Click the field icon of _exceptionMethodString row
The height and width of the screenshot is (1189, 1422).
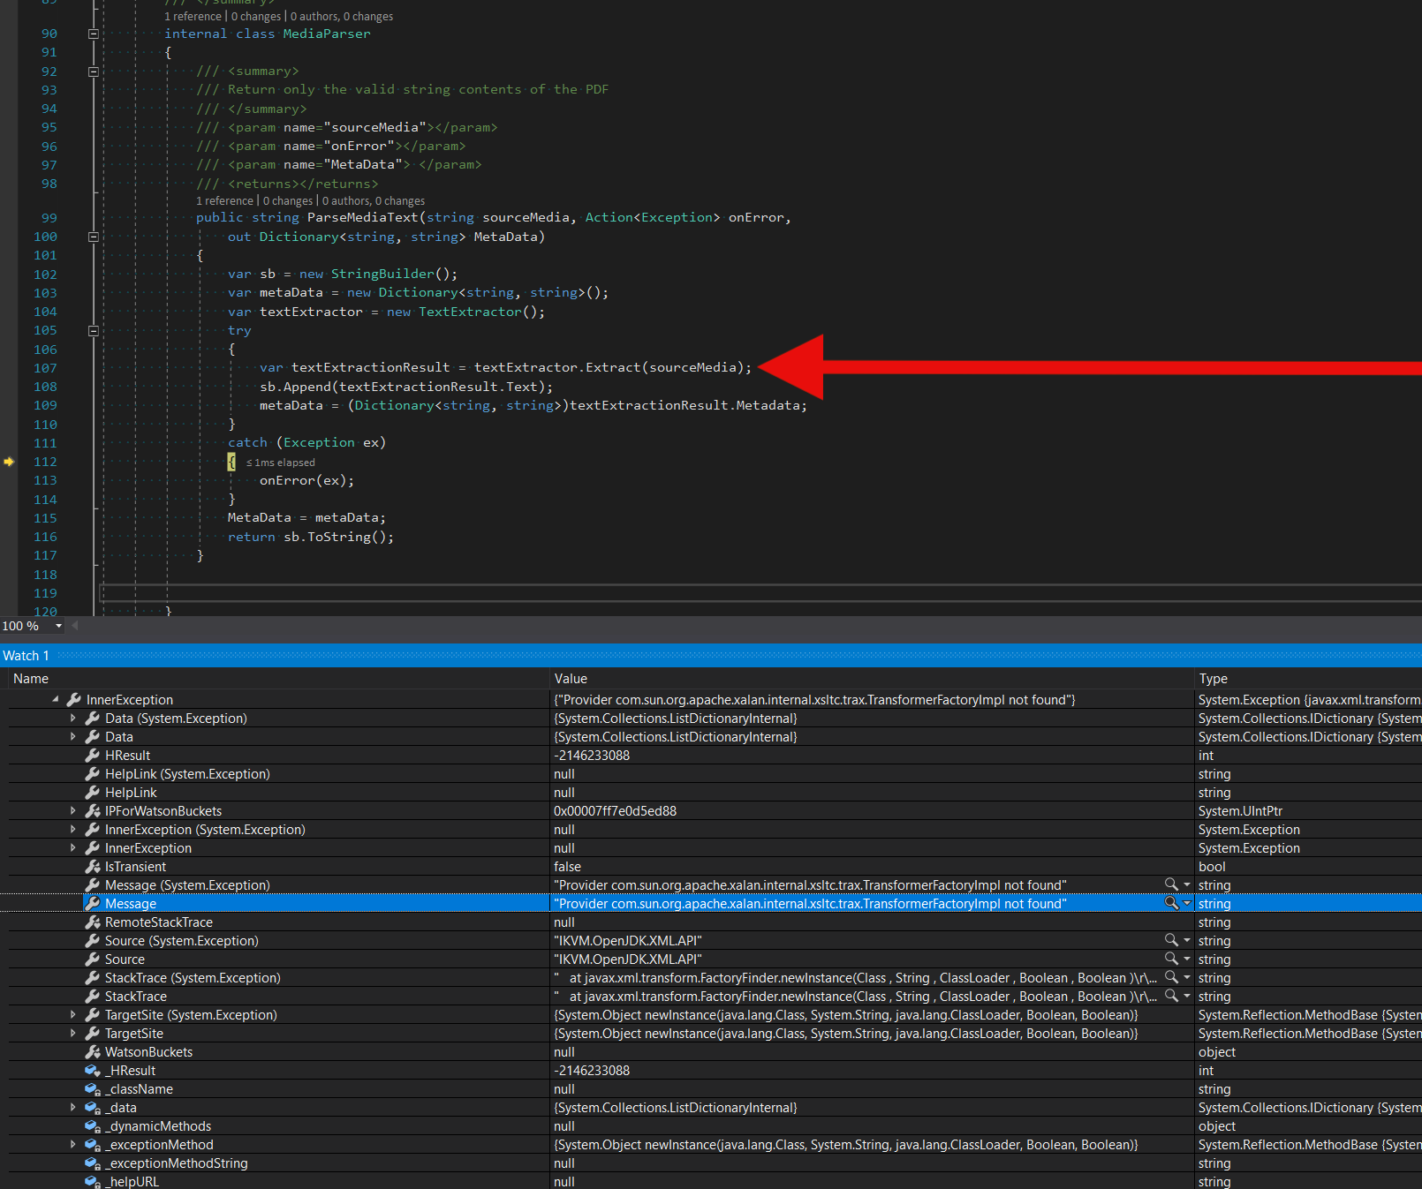pos(92,1163)
